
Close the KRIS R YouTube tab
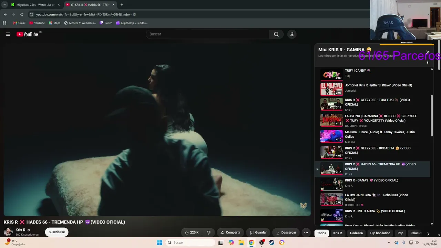pyautogui.click(x=113, y=5)
